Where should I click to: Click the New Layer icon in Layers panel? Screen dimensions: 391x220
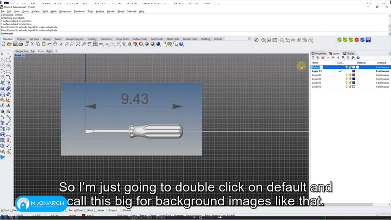(x=313, y=57)
